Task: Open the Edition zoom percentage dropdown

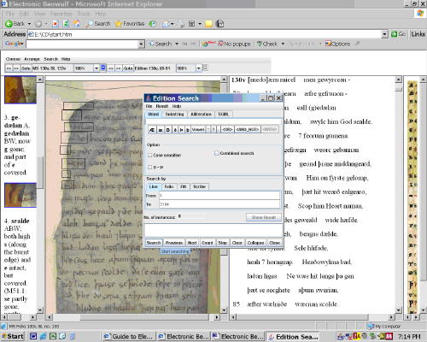Action: [198, 68]
